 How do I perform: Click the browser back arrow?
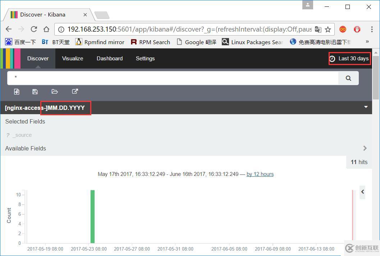[9, 29]
